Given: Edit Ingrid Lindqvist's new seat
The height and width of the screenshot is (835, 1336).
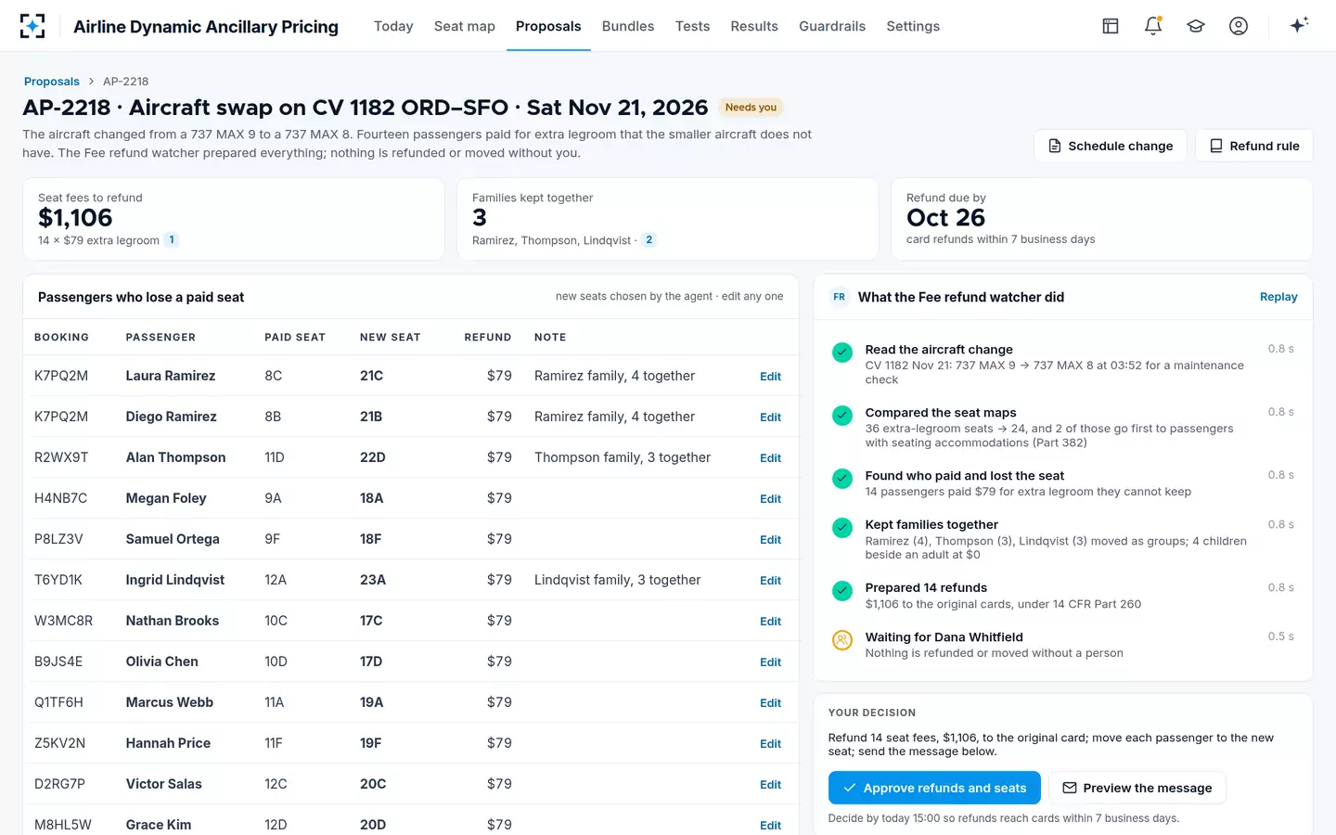Looking at the screenshot, I should 770,581.
